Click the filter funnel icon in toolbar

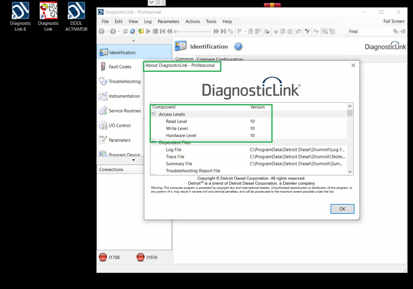click(x=307, y=31)
